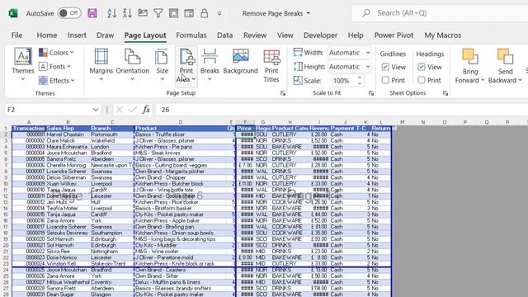The height and width of the screenshot is (297, 528).
Task: Click the Insert Function fx icon
Action: pyautogui.click(x=146, y=110)
